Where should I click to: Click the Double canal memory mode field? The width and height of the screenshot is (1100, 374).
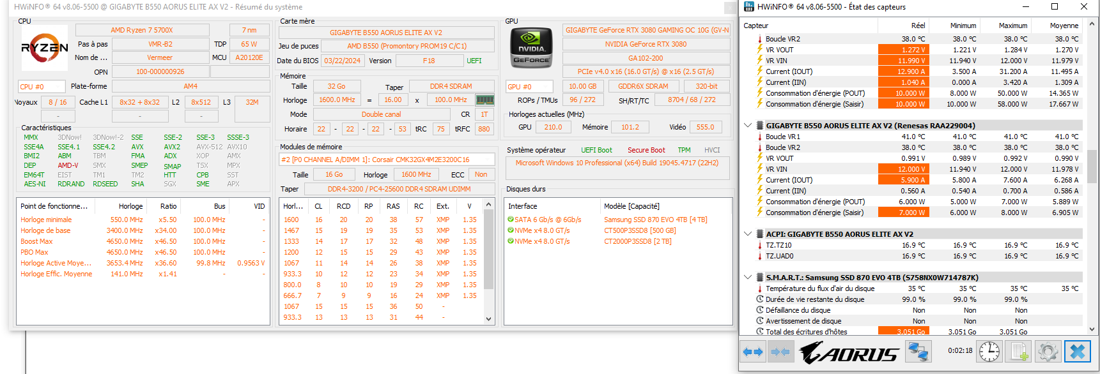tap(382, 114)
